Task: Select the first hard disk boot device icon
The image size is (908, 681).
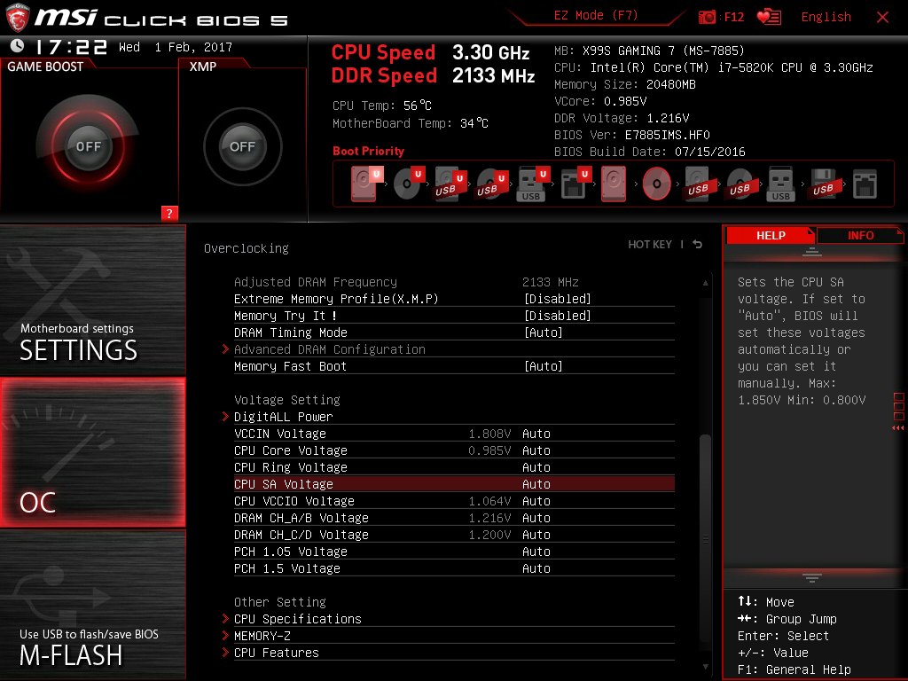Action: (364, 184)
